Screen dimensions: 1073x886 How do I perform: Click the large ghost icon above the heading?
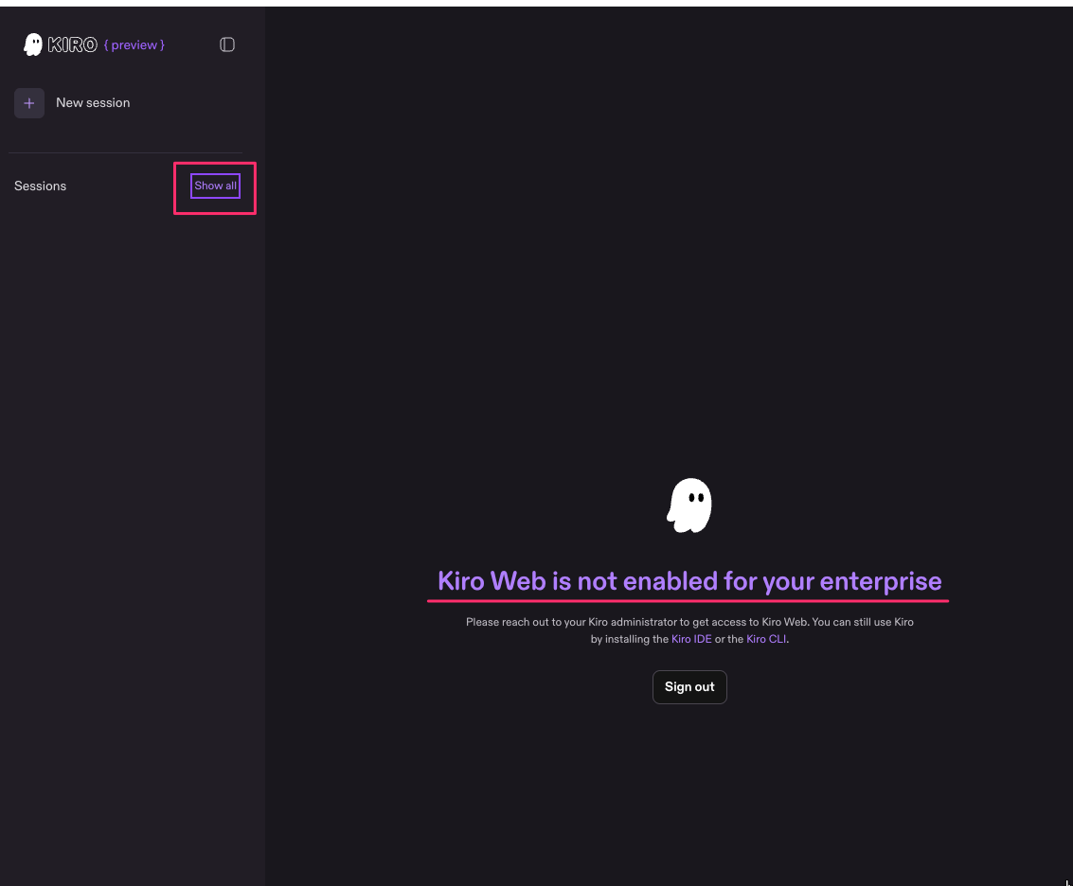point(689,505)
